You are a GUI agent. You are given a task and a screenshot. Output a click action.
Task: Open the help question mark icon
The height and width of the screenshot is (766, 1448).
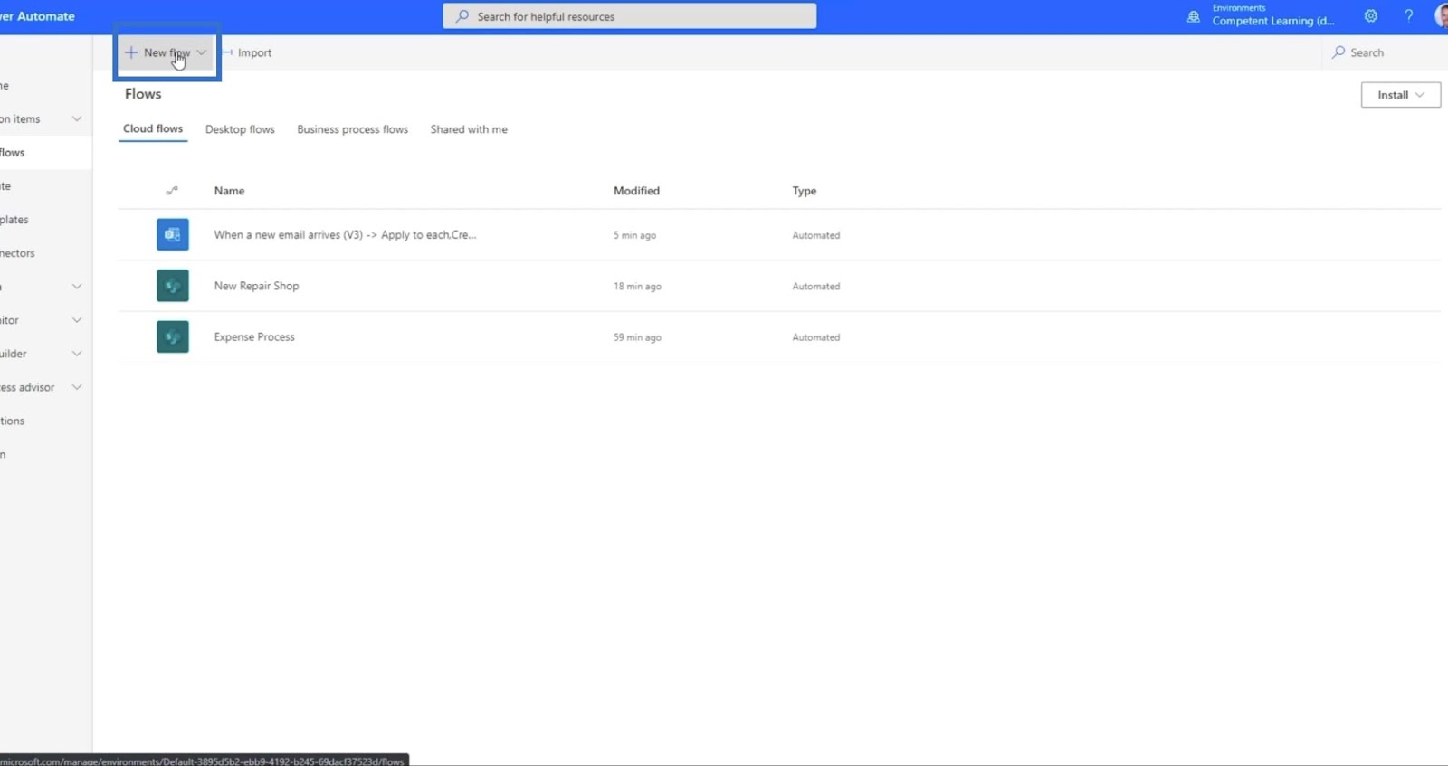[x=1408, y=16]
